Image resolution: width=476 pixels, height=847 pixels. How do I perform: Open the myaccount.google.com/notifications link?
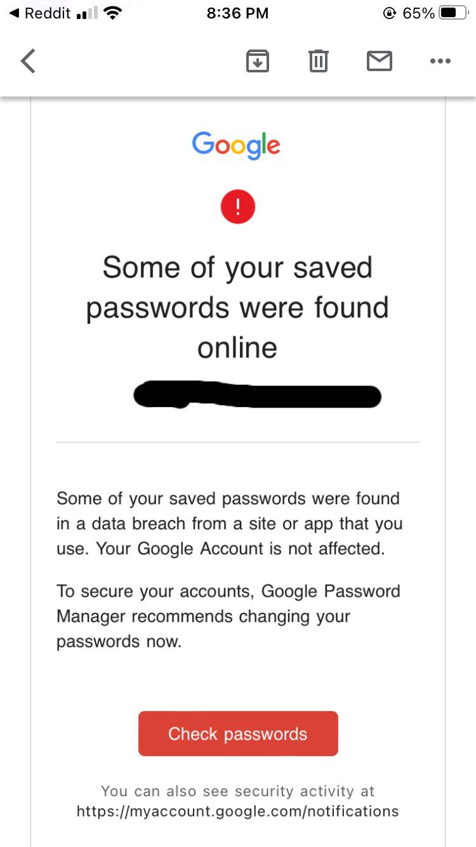(x=237, y=811)
